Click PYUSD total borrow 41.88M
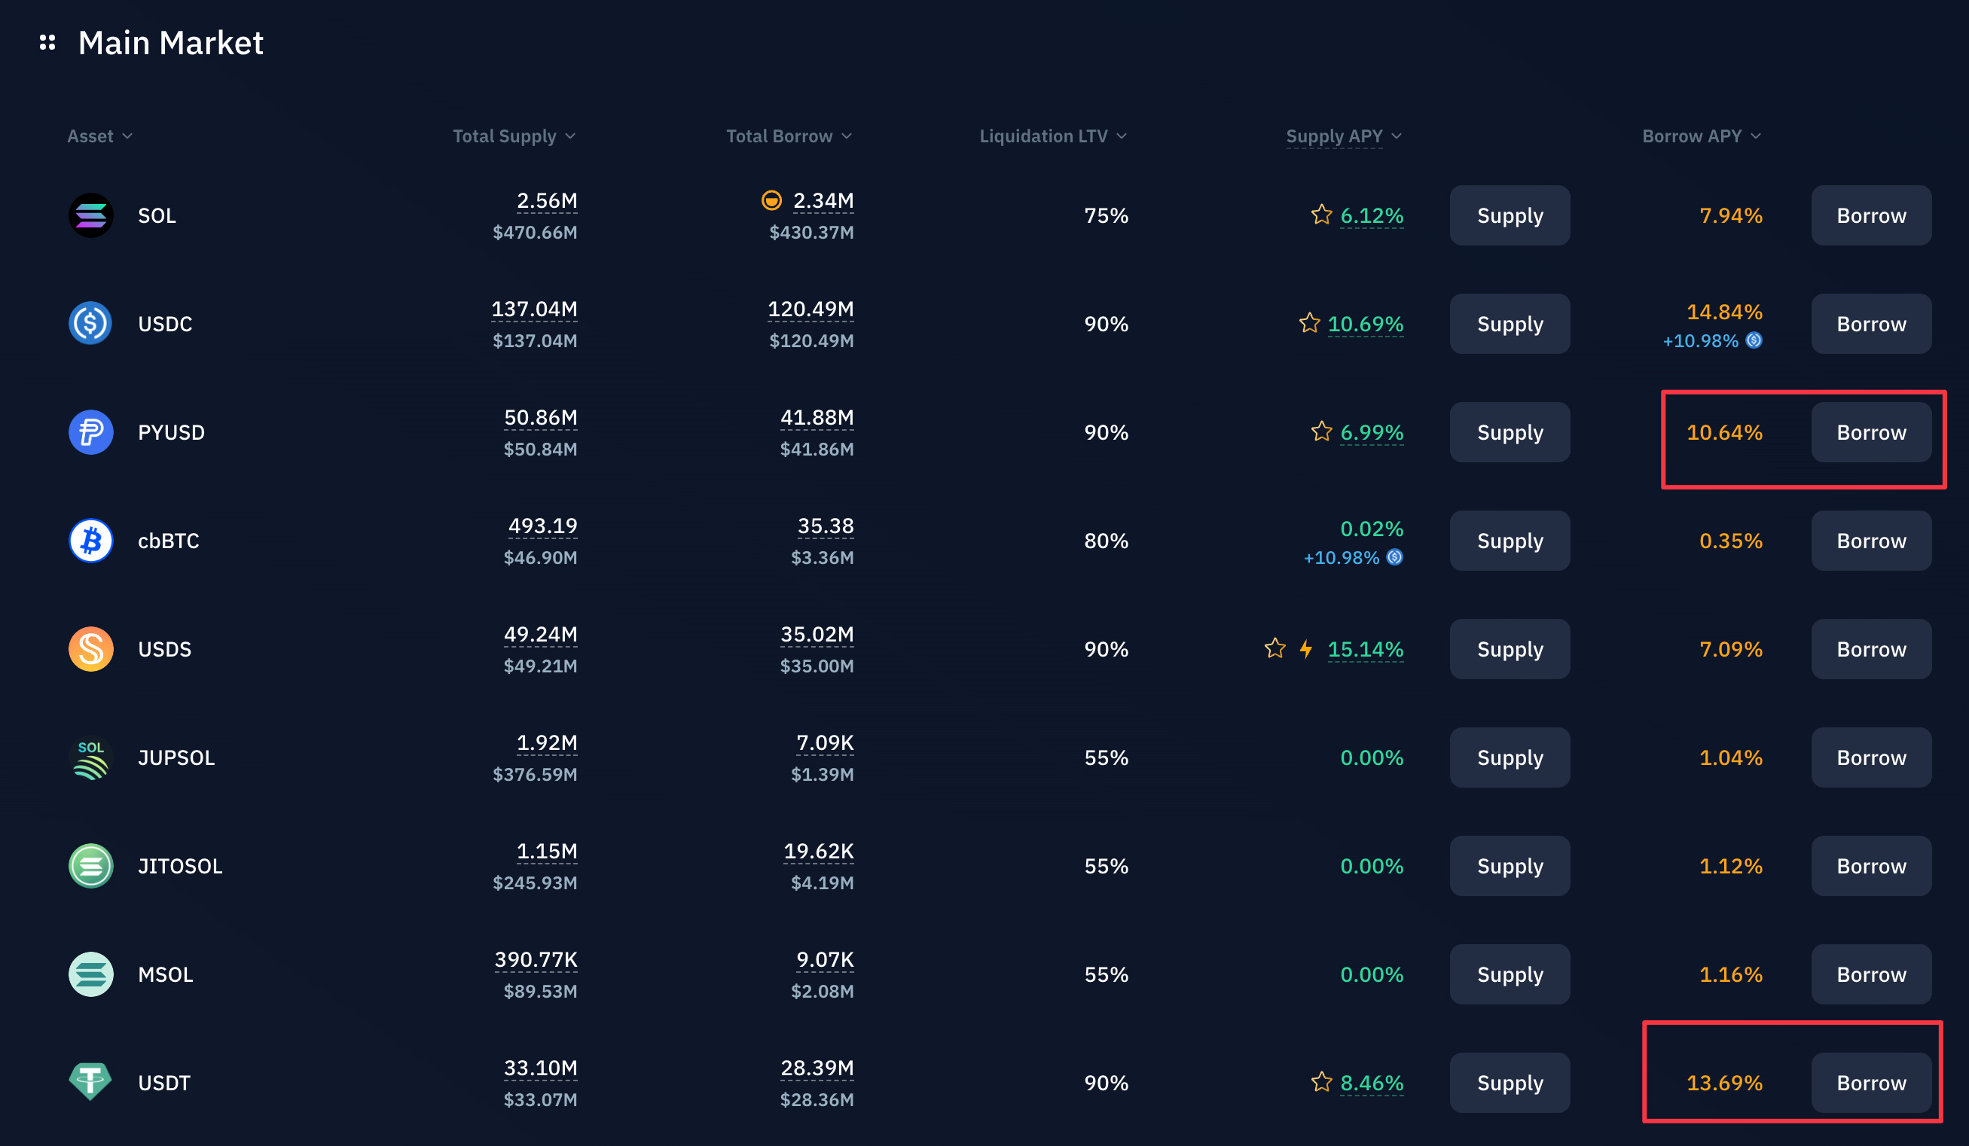The width and height of the screenshot is (1969, 1146). coord(817,418)
